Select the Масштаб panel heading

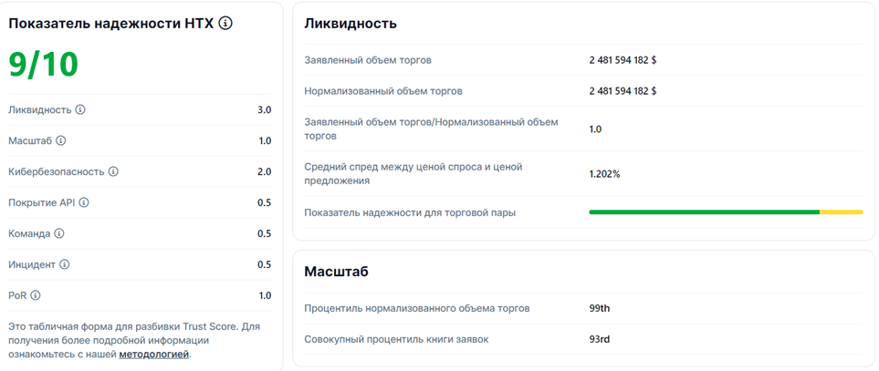coord(336,272)
